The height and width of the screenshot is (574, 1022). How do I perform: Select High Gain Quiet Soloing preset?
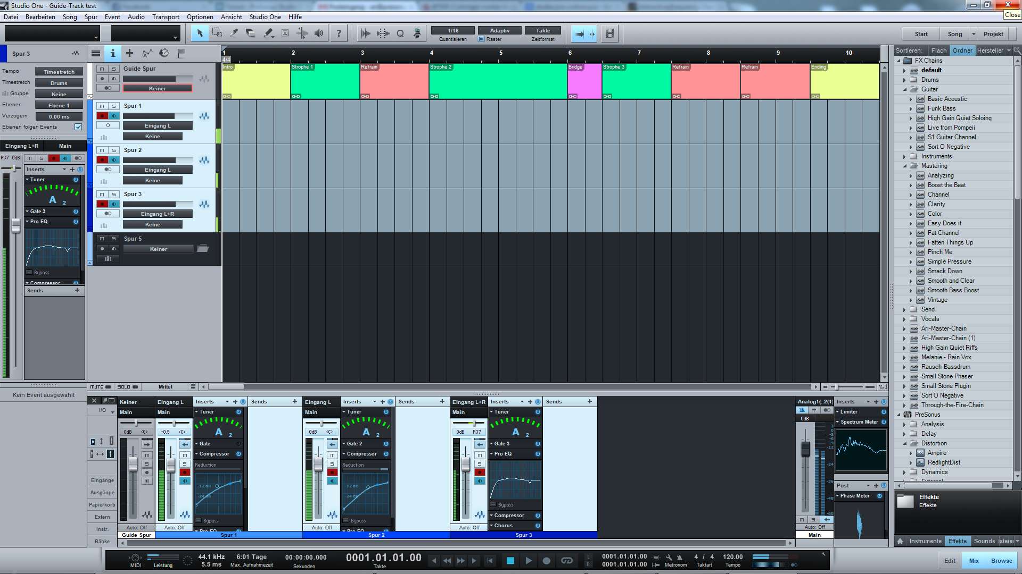point(959,118)
